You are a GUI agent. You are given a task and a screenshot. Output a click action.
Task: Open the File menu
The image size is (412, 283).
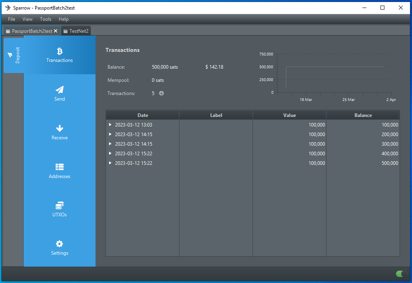(12, 19)
